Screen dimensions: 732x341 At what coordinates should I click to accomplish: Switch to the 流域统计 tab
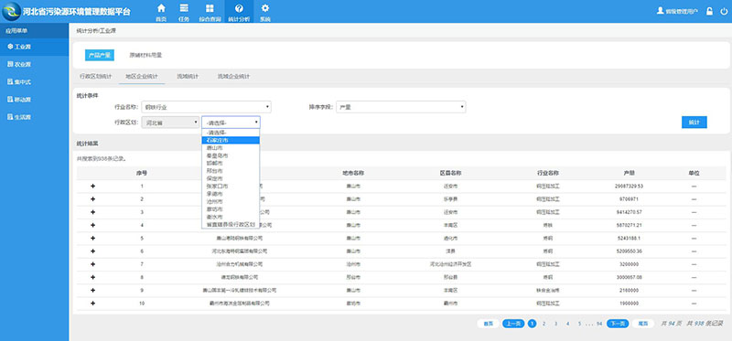tap(188, 76)
